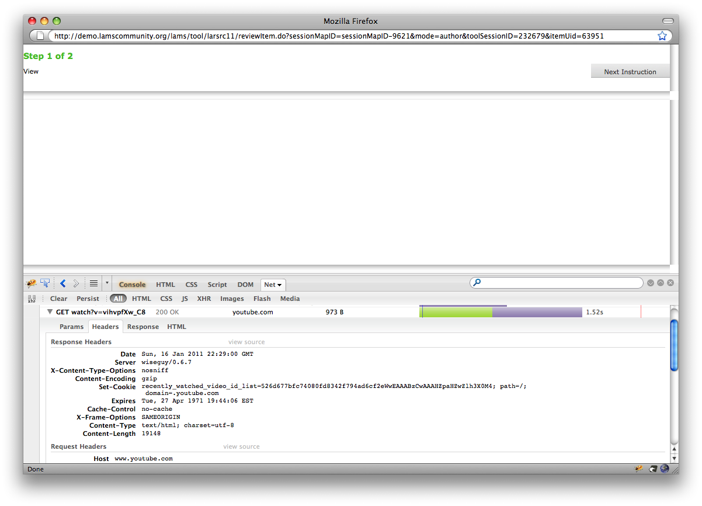Click view source next to Response Headers

pyautogui.click(x=246, y=342)
